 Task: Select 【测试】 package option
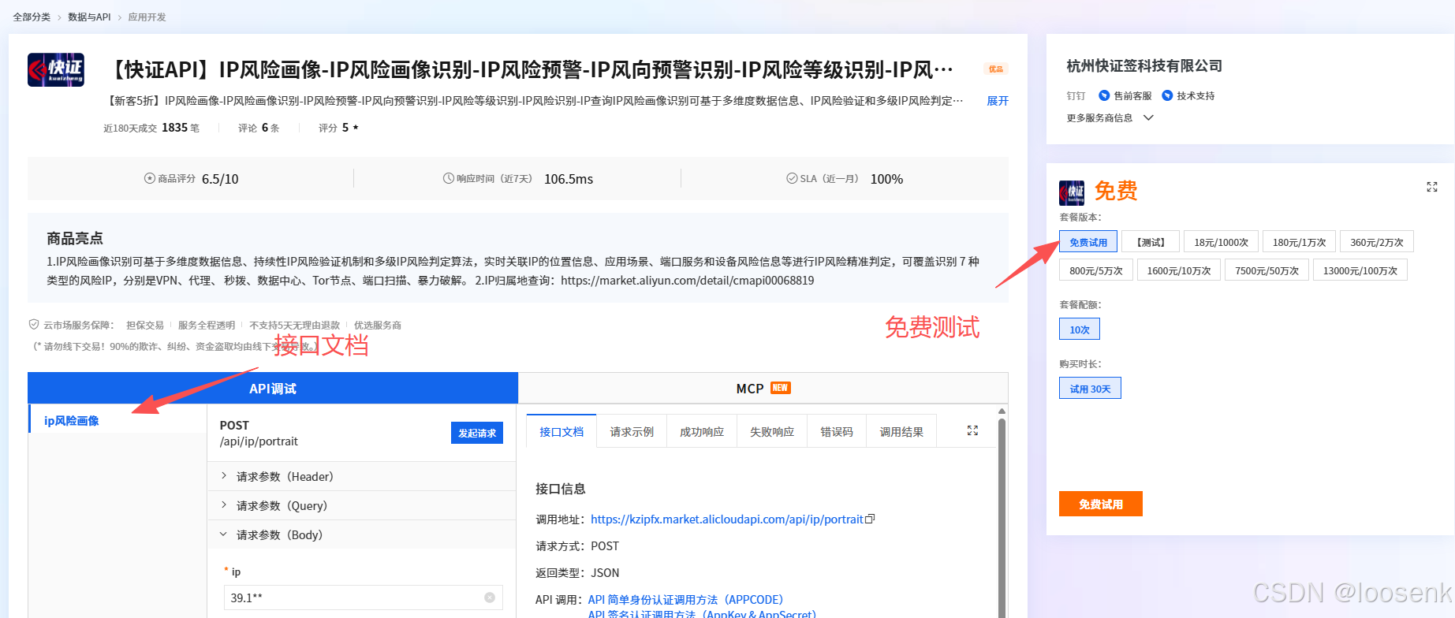[1151, 241]
